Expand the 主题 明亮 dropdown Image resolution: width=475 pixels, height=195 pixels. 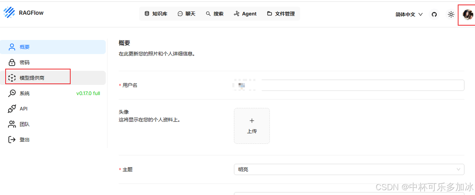[349, 169]
